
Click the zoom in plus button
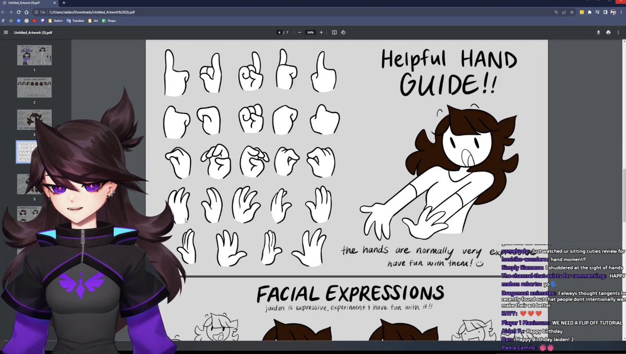click(x=321, y=32)
